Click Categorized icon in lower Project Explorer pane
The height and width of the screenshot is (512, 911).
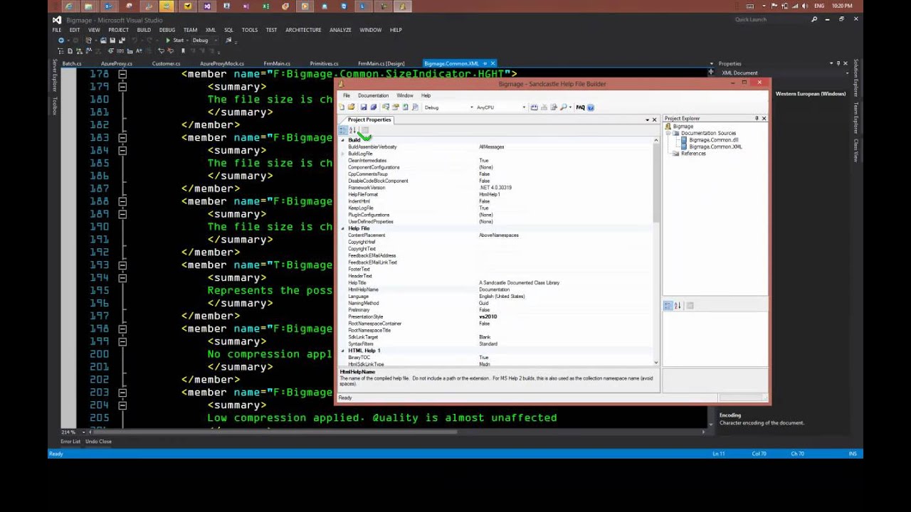pos(668,306)
